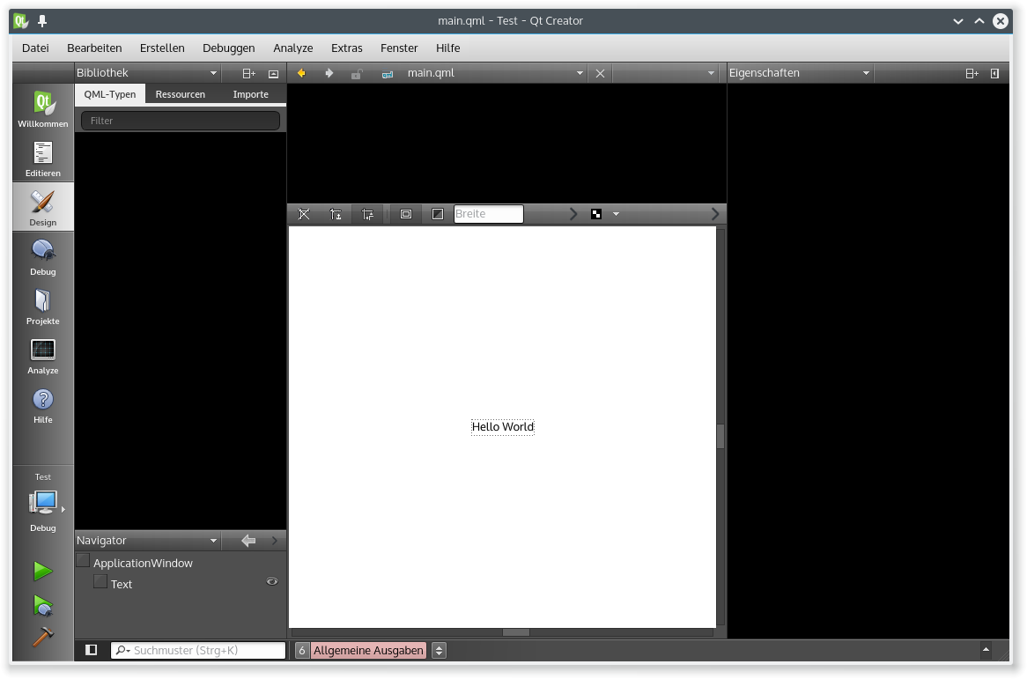Open the Debug mode in sidebar

click(42, 257)
